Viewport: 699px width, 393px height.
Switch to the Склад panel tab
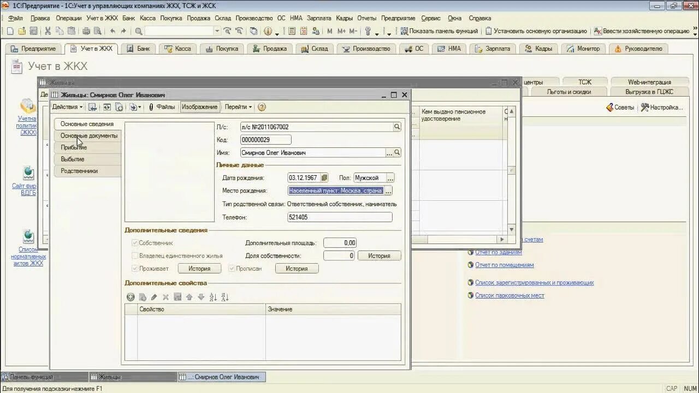coord(315,49)
